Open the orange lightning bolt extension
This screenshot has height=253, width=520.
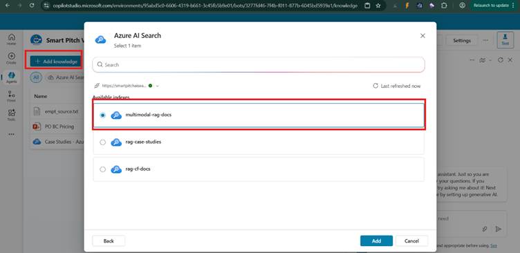(407, 6)
